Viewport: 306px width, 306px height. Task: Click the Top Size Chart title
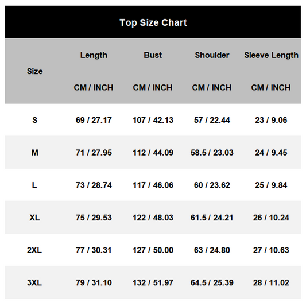pos(153,22)
